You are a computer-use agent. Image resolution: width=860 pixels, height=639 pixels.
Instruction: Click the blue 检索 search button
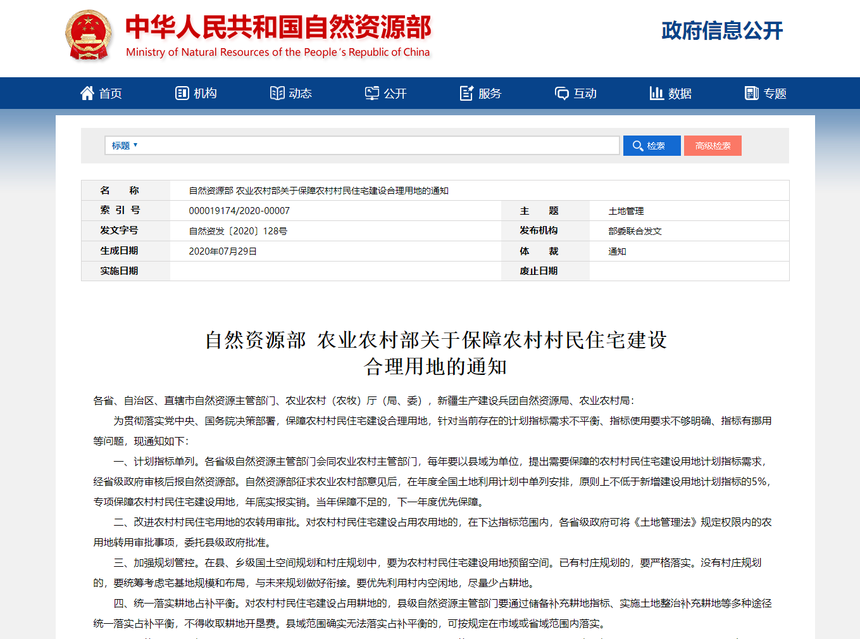pos(652,146)
